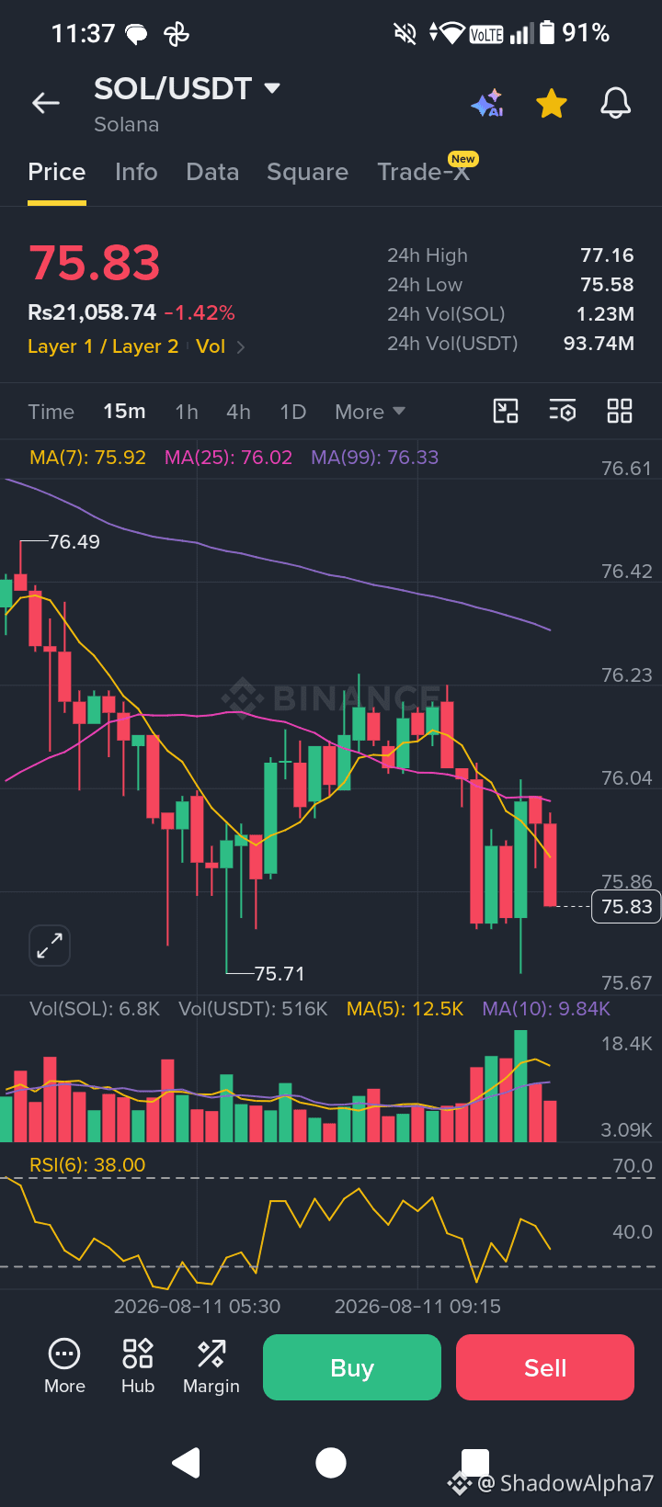Select the 1D interval
This screenshot has height=1507, width=662.
pos(293,412)
